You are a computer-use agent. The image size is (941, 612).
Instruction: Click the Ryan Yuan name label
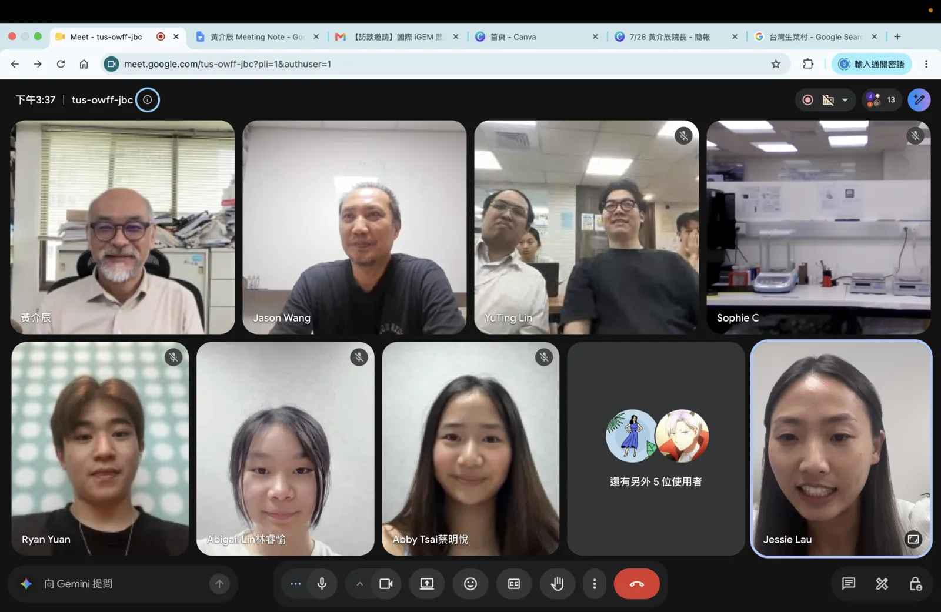[x=46, y=539]
